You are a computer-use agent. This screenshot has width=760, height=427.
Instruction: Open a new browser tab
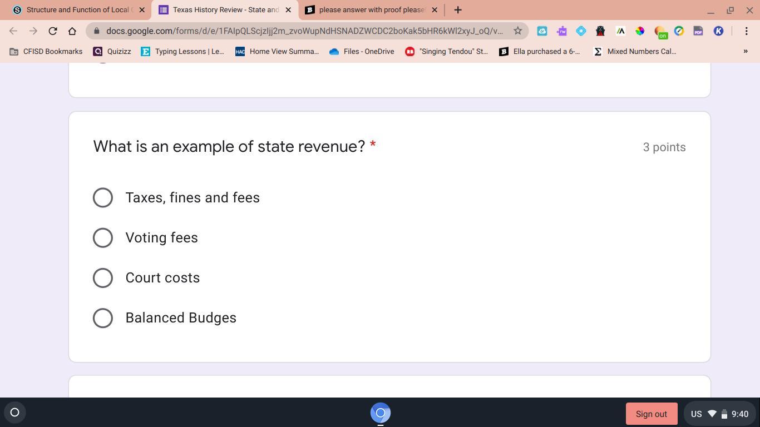point(458,10)
